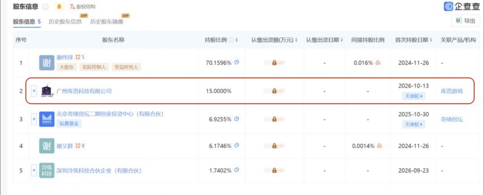Open 北京奇绩创坛二期创业投资中心 link

pyautogui.click(x=110, y=114)
